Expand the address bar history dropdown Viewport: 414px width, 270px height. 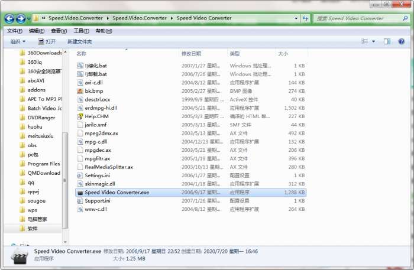[x=296, y=18]
